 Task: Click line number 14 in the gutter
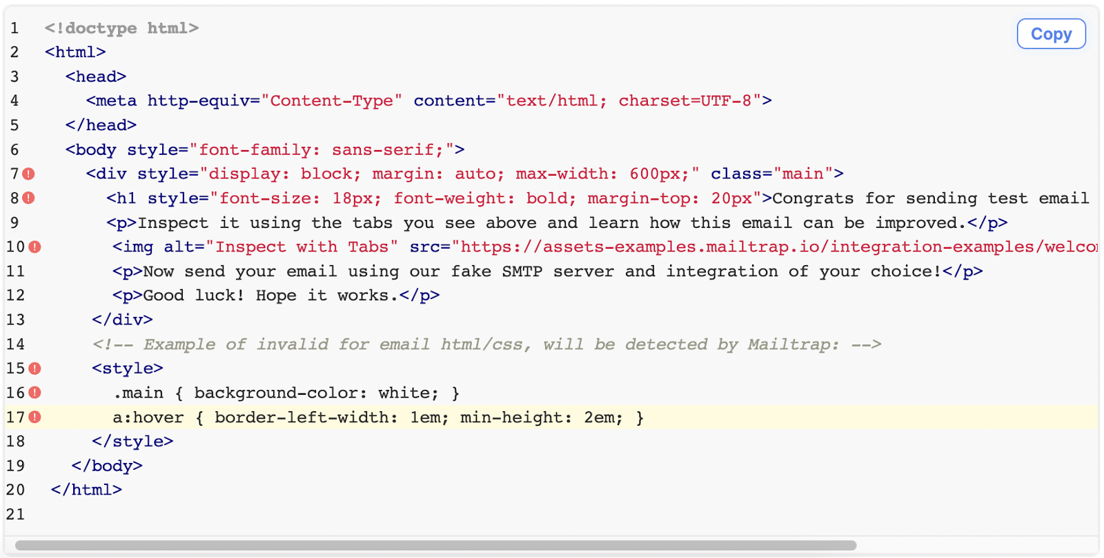pos(15,344)
